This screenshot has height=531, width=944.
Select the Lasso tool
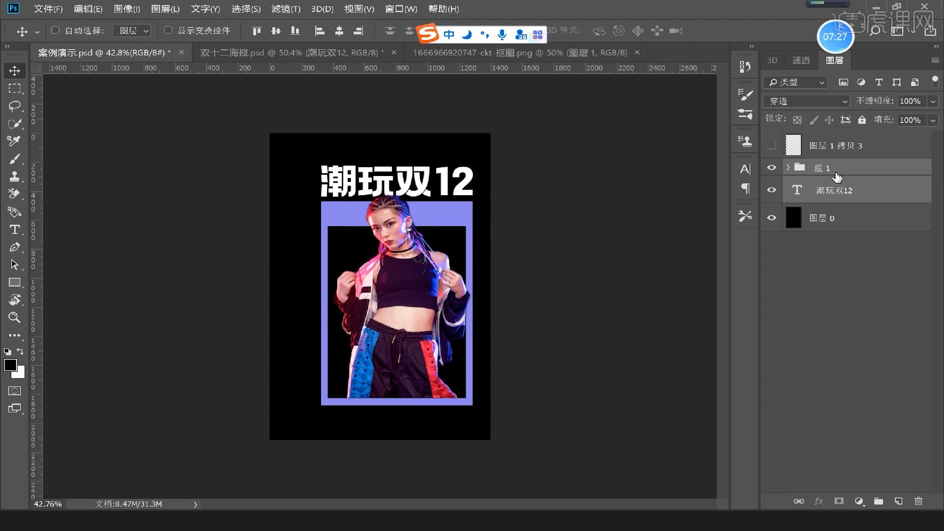coord(14,106)
